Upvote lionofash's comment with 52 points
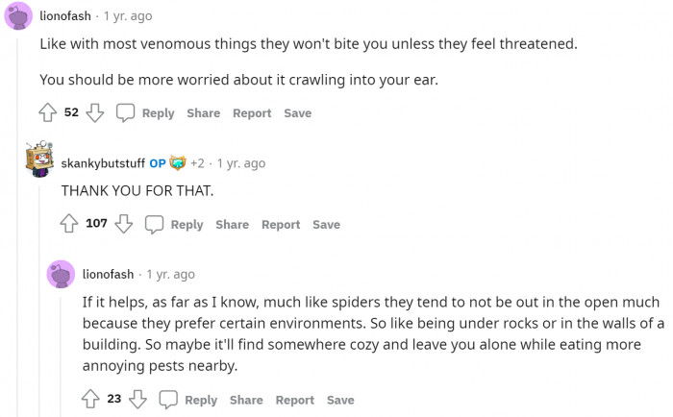This screenshot has height=417, width=673. click(48, 112)
